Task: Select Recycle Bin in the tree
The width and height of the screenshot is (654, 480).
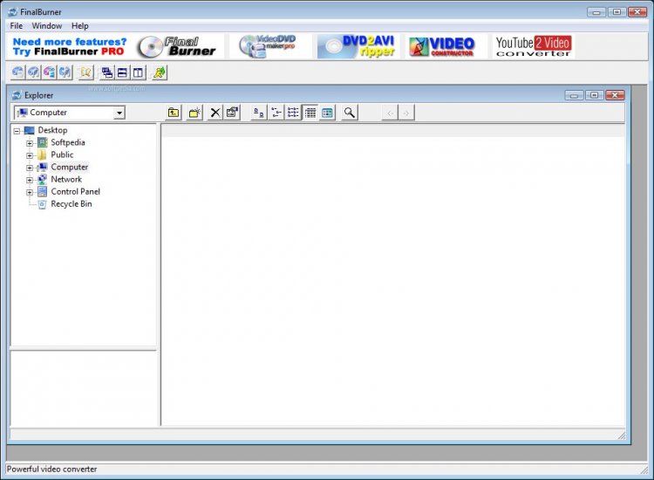Action: pyautogui.click(x=72, y=204)
